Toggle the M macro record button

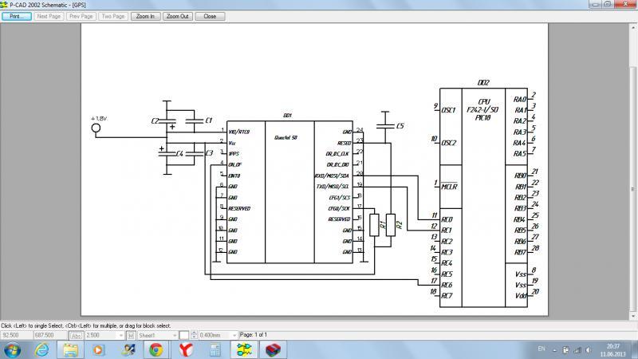[x=131, y=335]
